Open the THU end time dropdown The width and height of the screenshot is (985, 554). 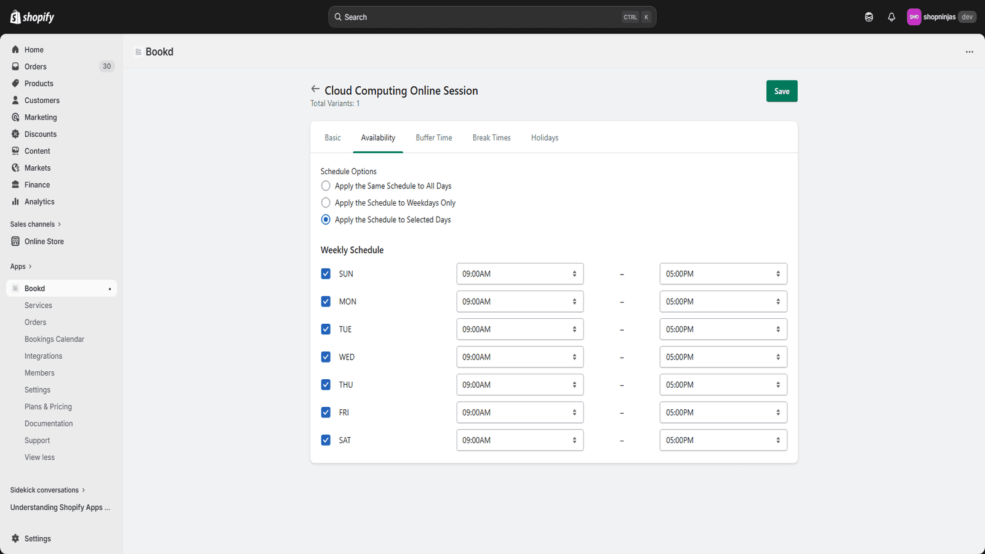(723, 385)
